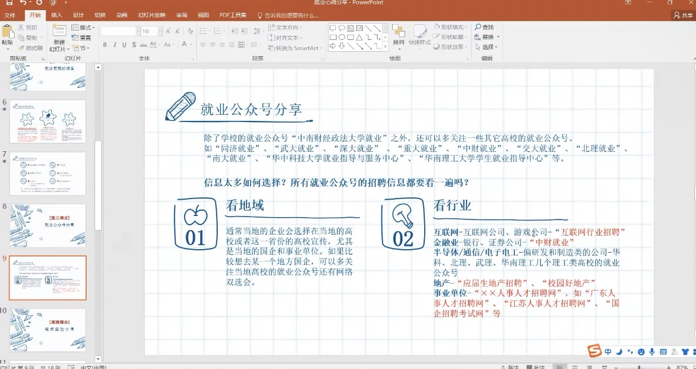696x369 pixels.
Task: Open the Select (选择) dropdown
Action: pyautogui.click(x=487, y=47)
